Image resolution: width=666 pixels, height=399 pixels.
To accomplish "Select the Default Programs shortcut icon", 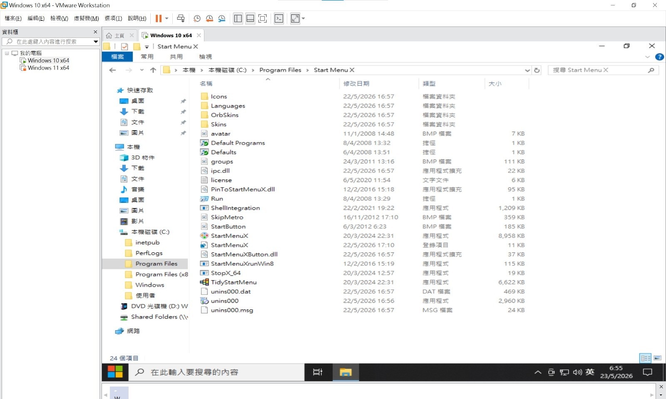I will (x=204, y=143).
